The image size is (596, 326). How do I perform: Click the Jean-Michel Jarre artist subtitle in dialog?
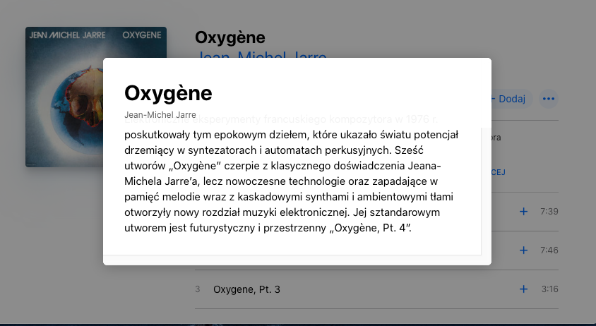click(160, 115)
